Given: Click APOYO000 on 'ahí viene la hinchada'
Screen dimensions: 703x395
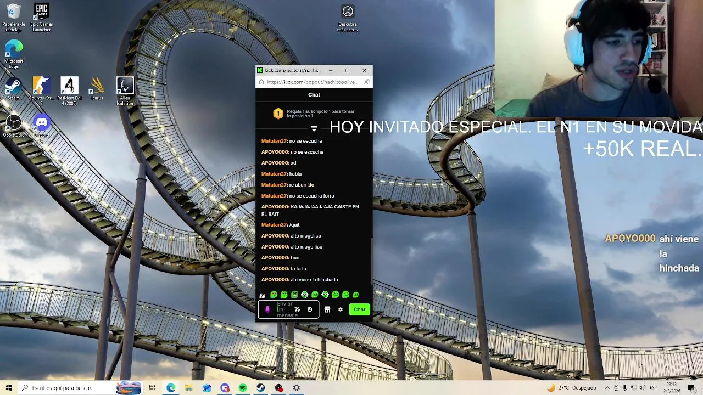Looking at the screenshot, I should tap(275, 280).
